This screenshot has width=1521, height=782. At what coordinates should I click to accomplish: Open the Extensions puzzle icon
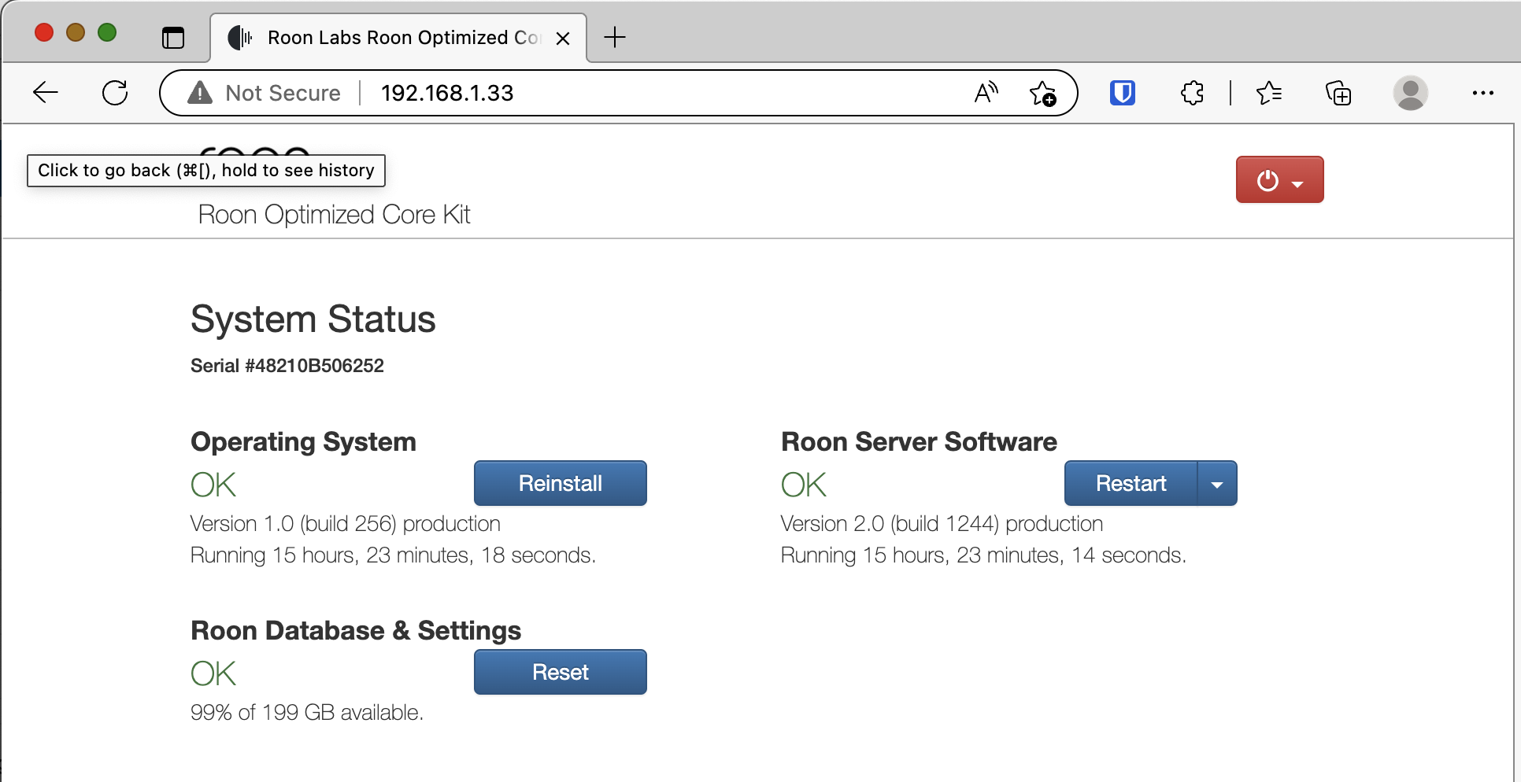[x=1192, y=93]
